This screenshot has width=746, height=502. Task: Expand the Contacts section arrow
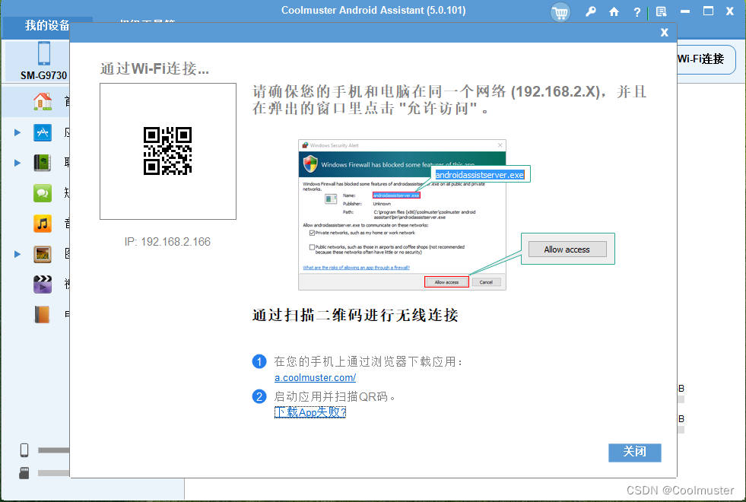(17, 162)
